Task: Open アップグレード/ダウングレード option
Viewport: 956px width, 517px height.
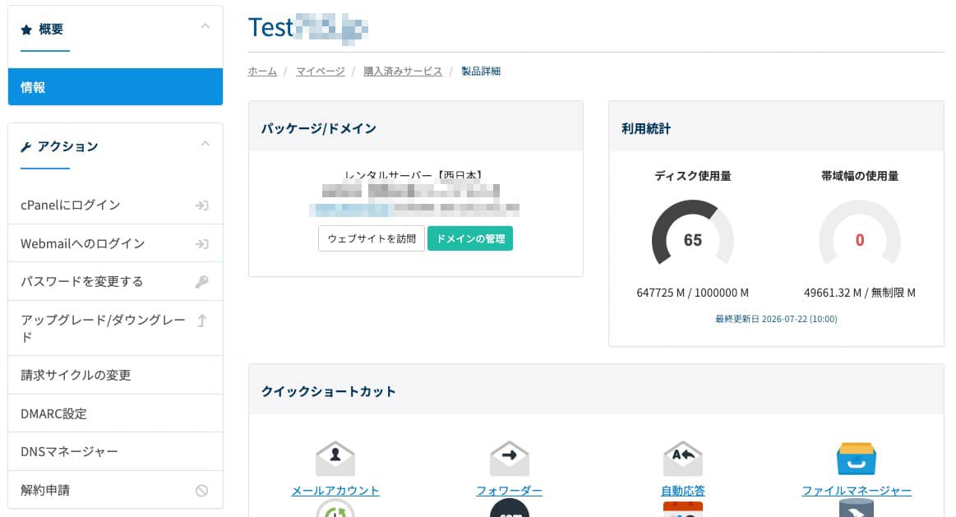Action: click(x=115, y=328)
